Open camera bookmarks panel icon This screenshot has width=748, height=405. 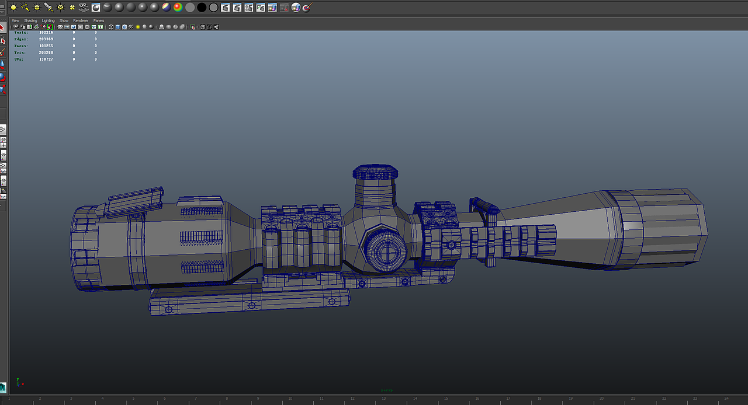click(29, 27)
